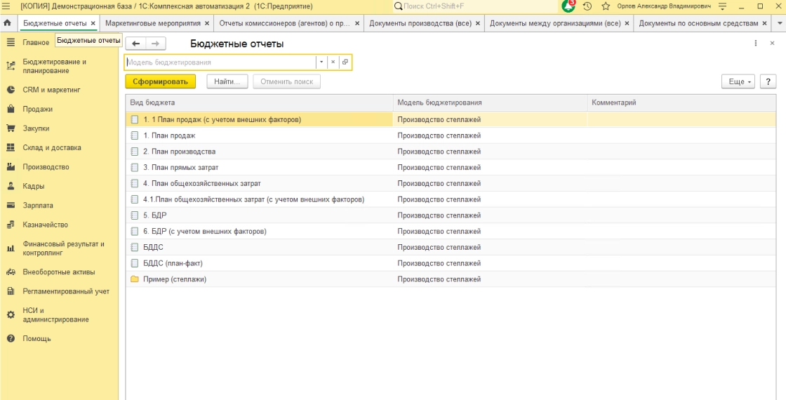Click user name Орлов Александр Владимирович
The image size is (786, 400).
pyautogui.click(x=664, y=6)
